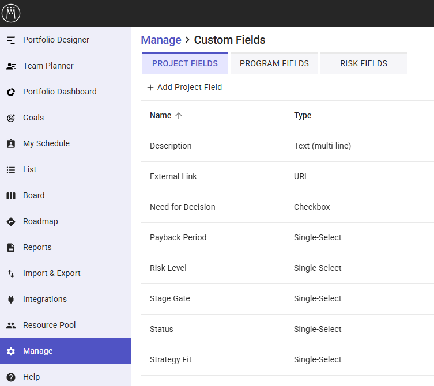Open the Portfolio Dashboard page

tap(66, 92)
